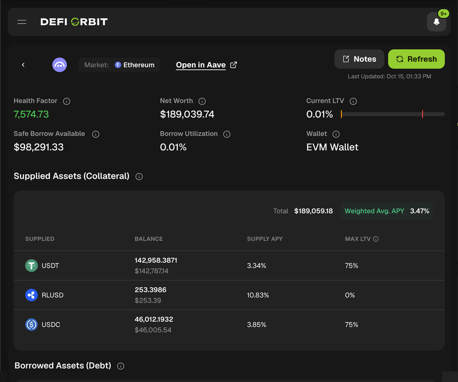Show Borrow Utilization info tooltip
The image size is (458, 382).
point(227,134)
